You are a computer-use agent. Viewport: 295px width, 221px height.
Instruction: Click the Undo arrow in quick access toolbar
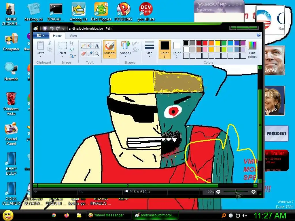(x=52, y=28)
